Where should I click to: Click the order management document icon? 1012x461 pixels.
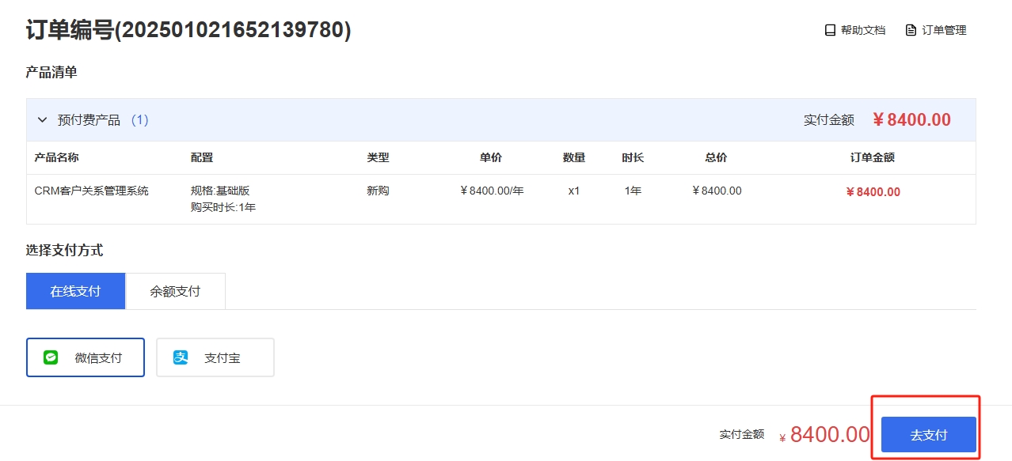tap(911, 30)
